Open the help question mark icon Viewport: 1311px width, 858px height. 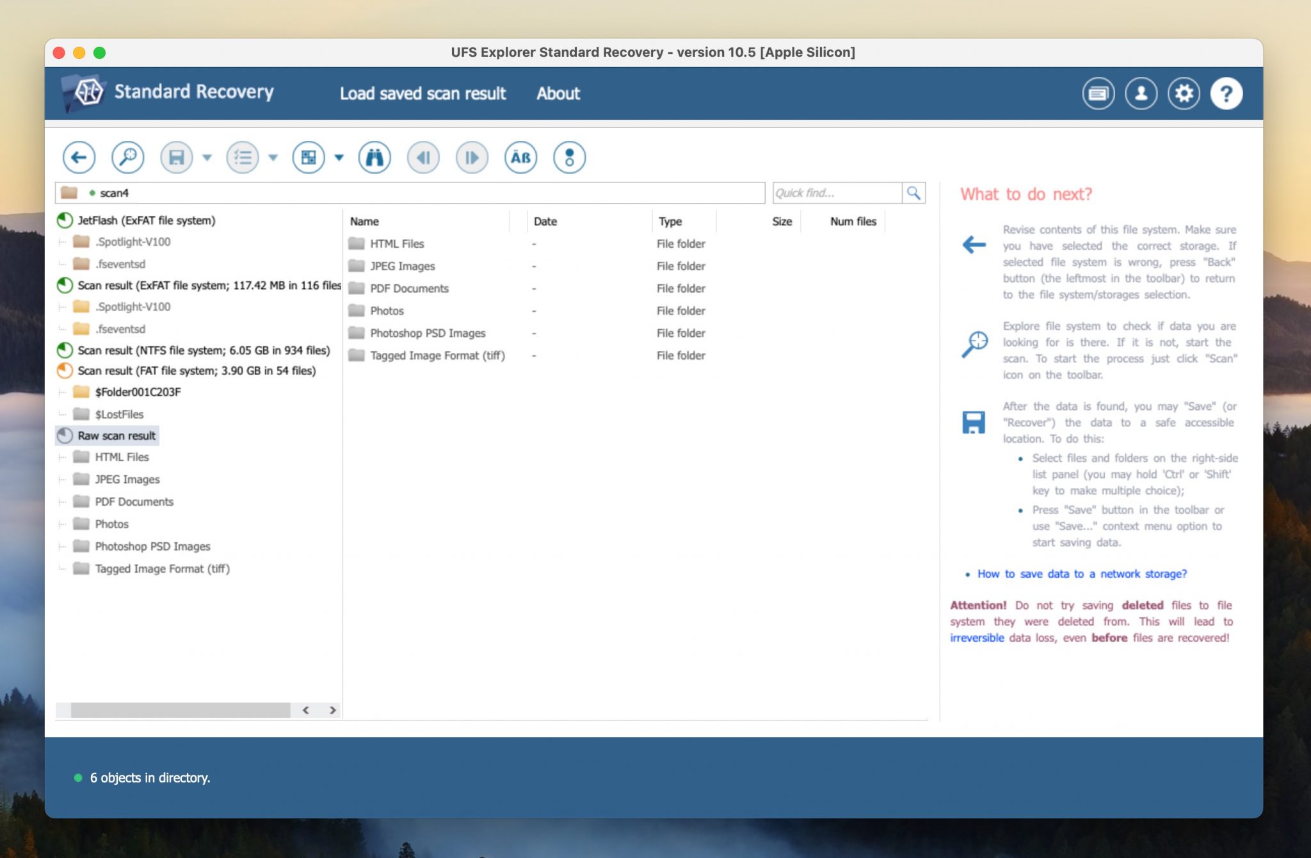click(1227, 93)
